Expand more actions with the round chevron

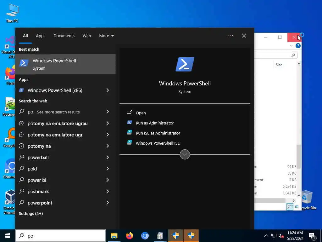point(185,154)
